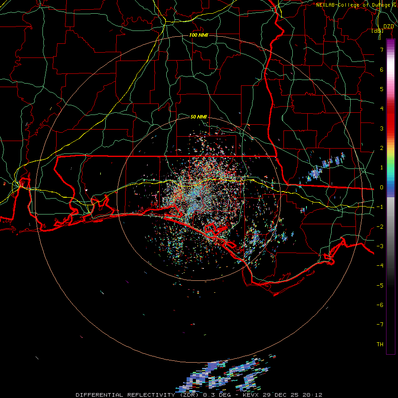Click the -1 value on the scale
The height and width of the screenshot is (398, 398).
[380, 207]
